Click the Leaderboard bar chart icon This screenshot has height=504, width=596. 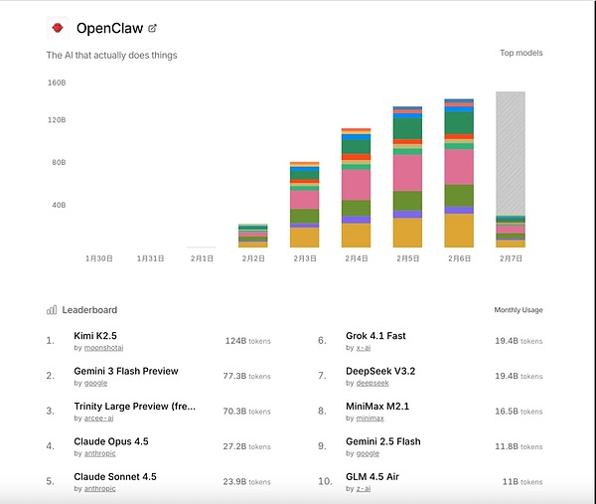point(52,310)
